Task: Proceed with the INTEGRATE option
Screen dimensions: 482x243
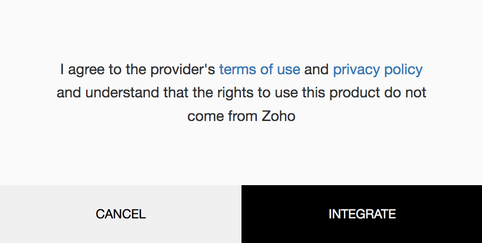Action: pos(362,214)
